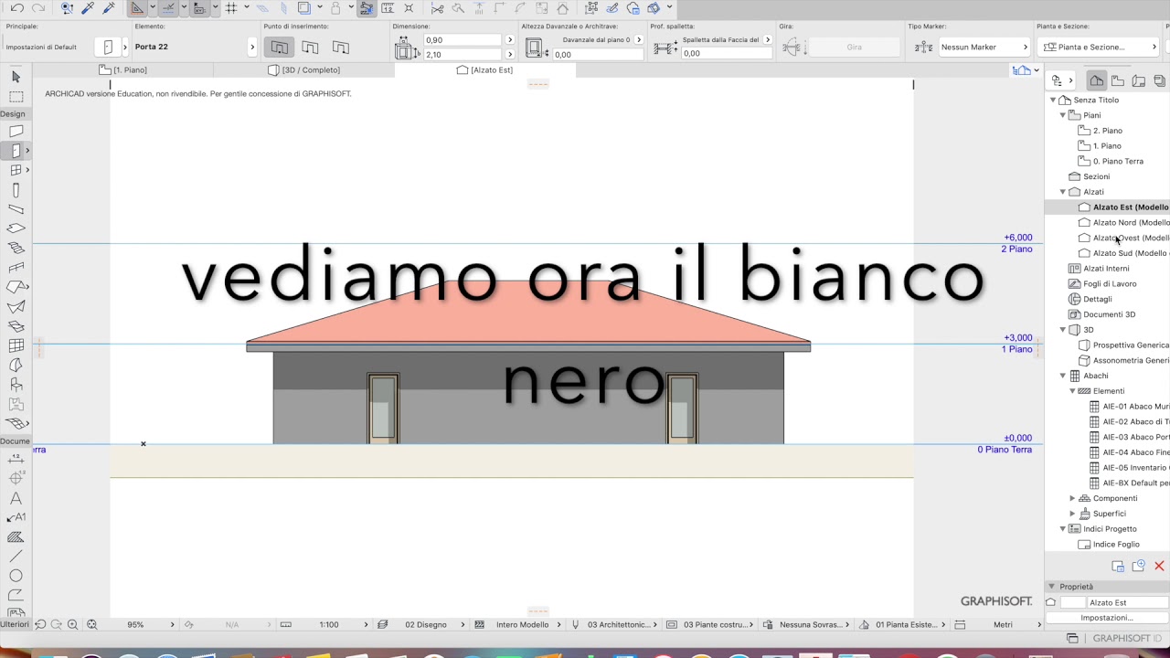
Task: Choose first door insertion anchor option
Action: (x=280, y=47)
